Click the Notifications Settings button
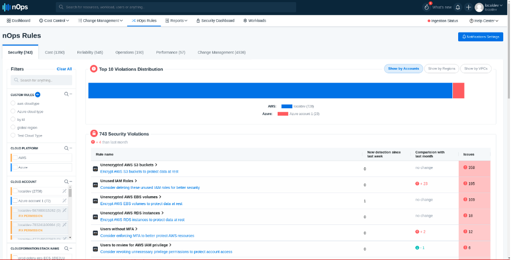 [480, 37]
